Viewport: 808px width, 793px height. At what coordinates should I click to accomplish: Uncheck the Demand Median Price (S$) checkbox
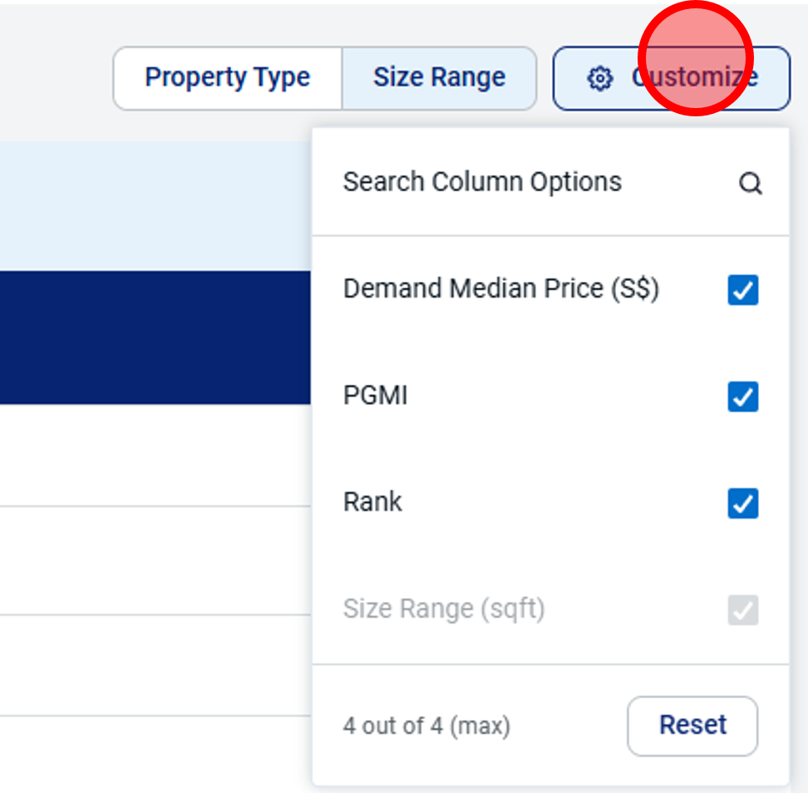[742, 289]
